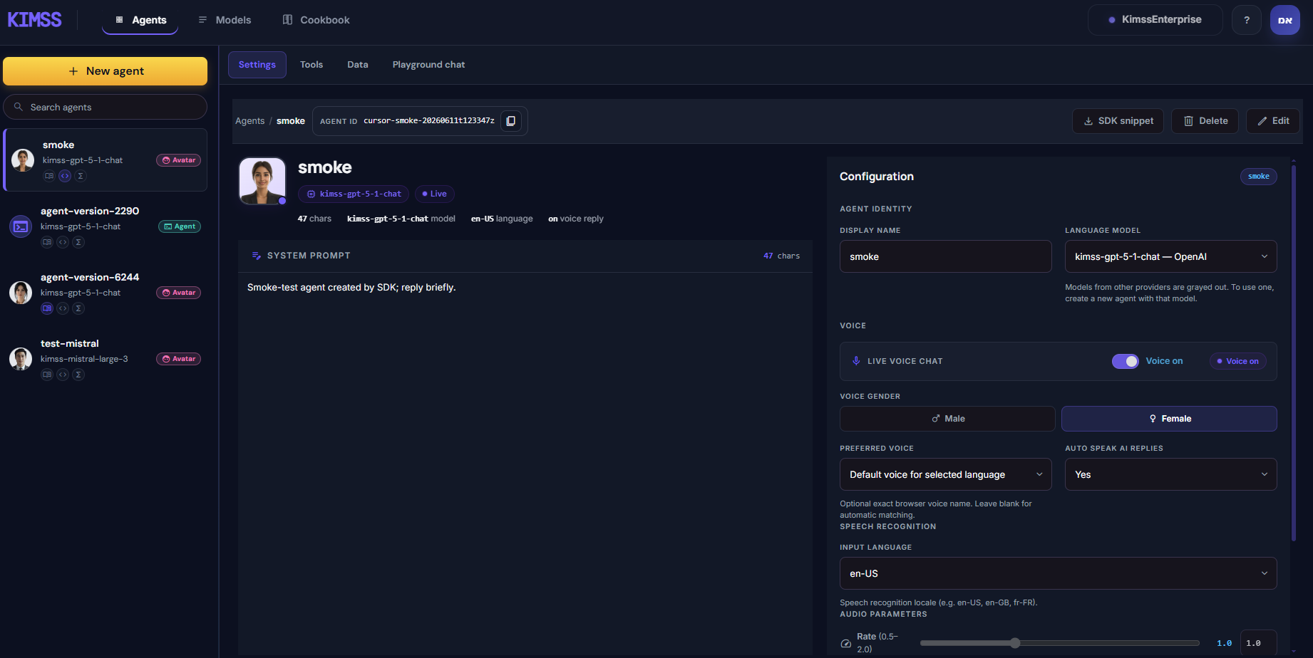This screenshot has width=1313, height=658.
Task: Click the code brackets icon under test-mistral
Action: 63,375
